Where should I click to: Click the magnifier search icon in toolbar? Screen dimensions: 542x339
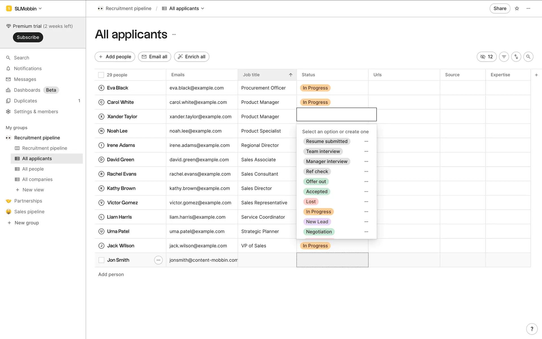click(528, 57)
